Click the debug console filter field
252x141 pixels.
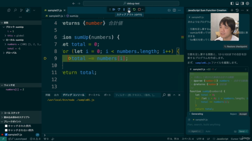coord(137,95)
